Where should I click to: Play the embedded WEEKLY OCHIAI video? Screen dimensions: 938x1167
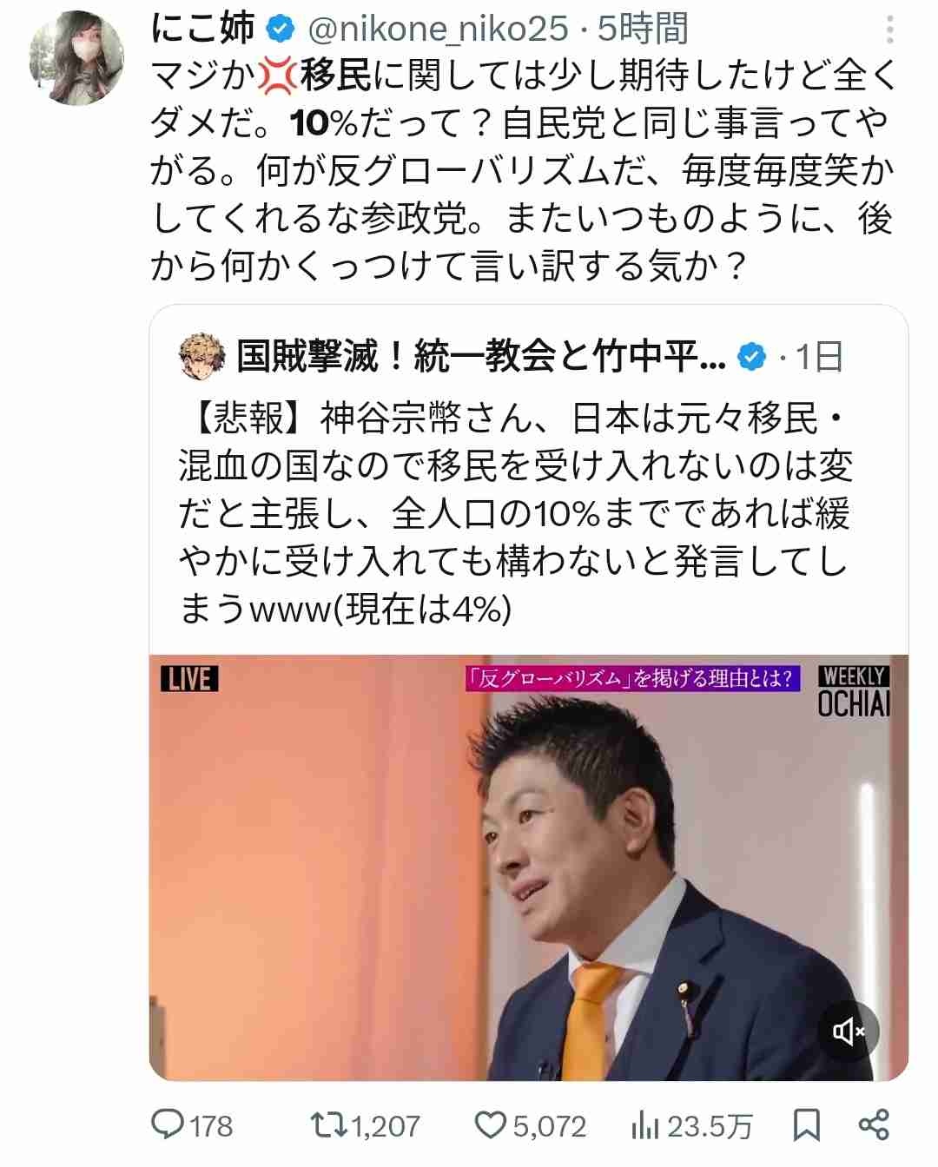[529, 867]
